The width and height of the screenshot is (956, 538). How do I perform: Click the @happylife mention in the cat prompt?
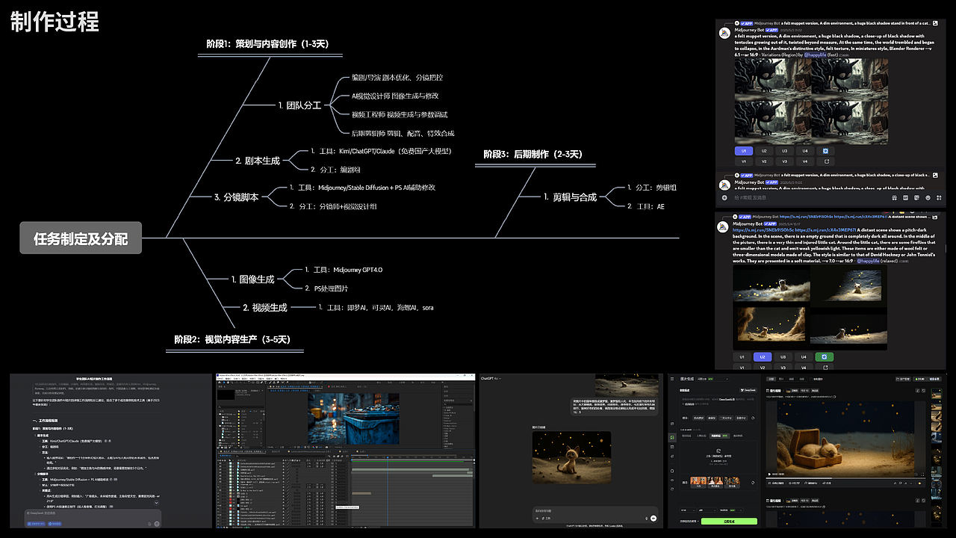[869, 261]
